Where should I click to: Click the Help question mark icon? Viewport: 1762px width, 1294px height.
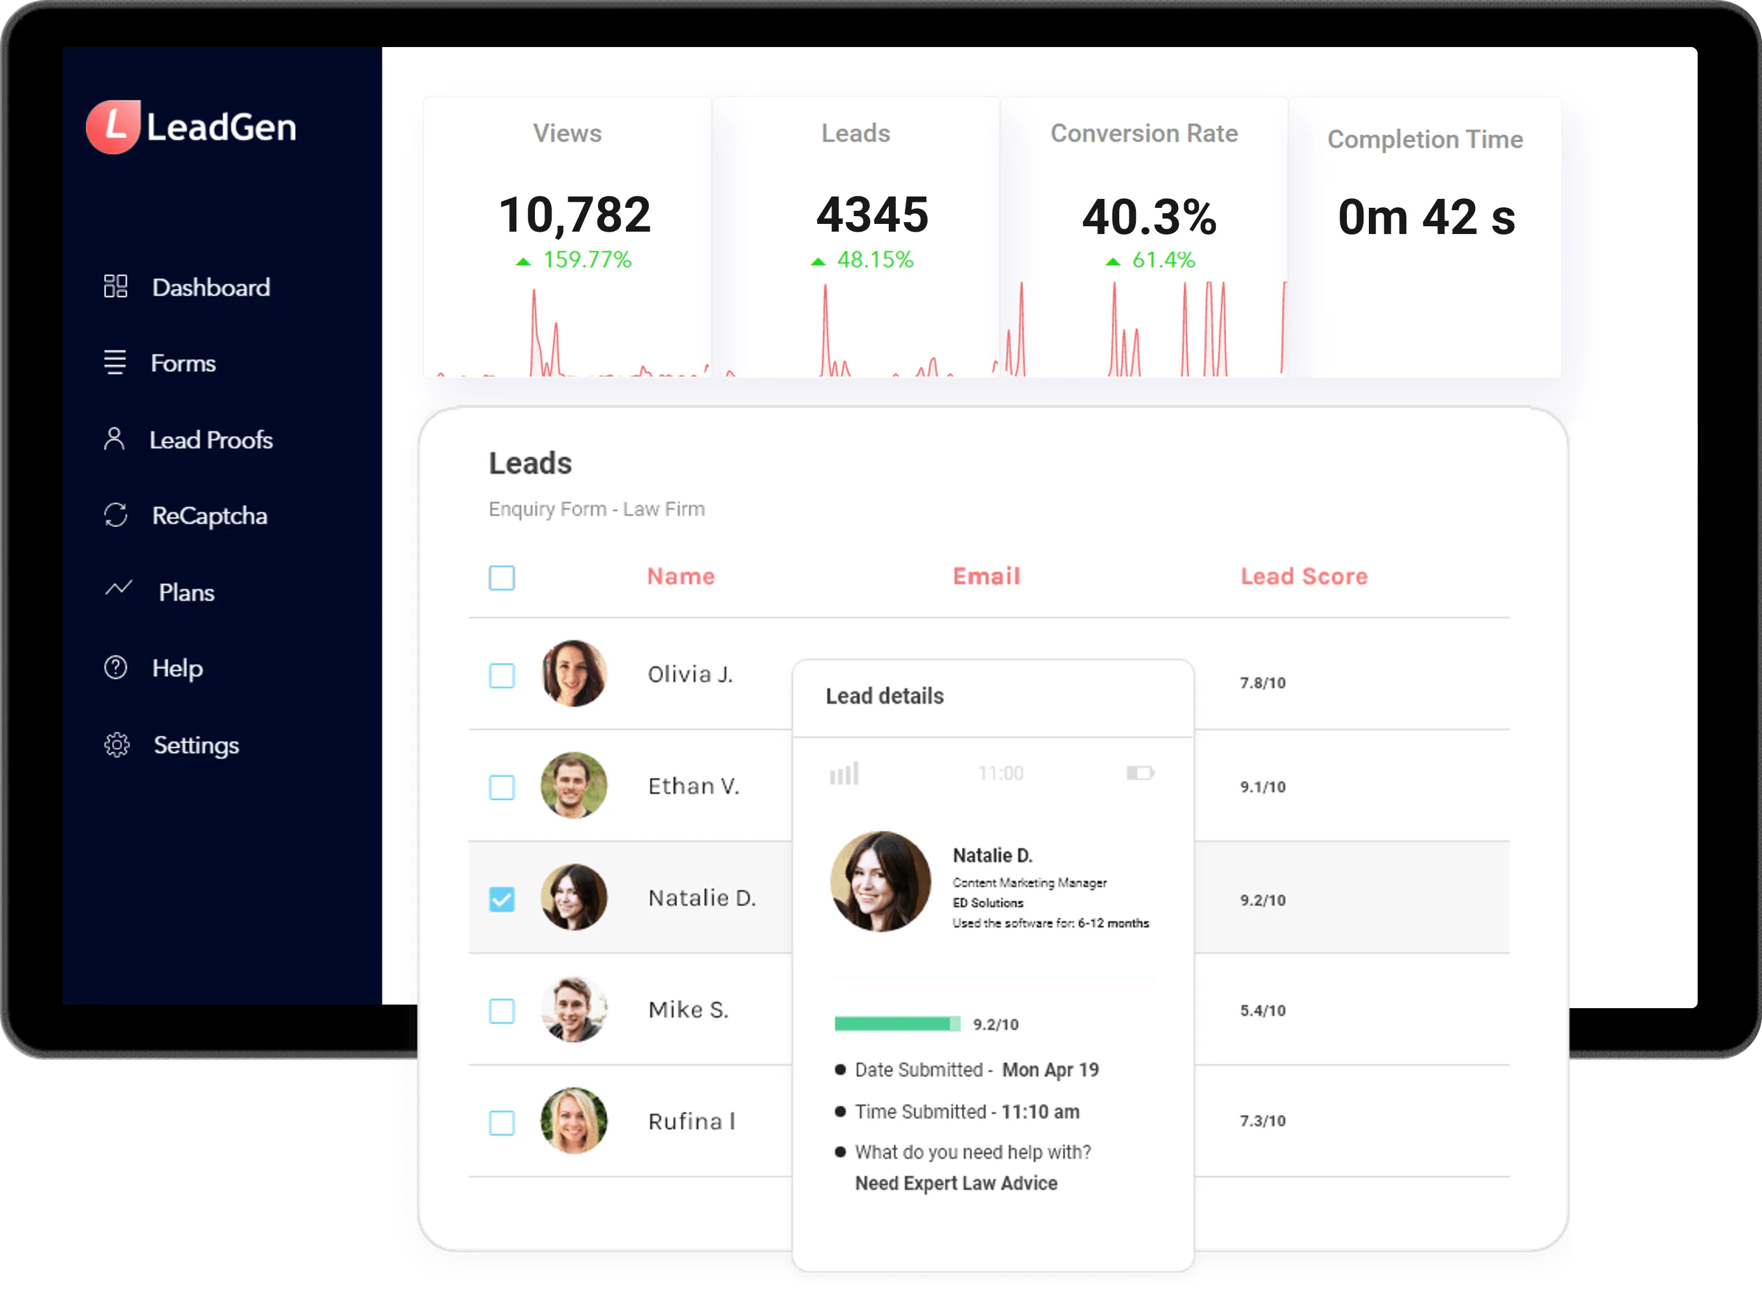pyautogui.click(x=116, y=668)
